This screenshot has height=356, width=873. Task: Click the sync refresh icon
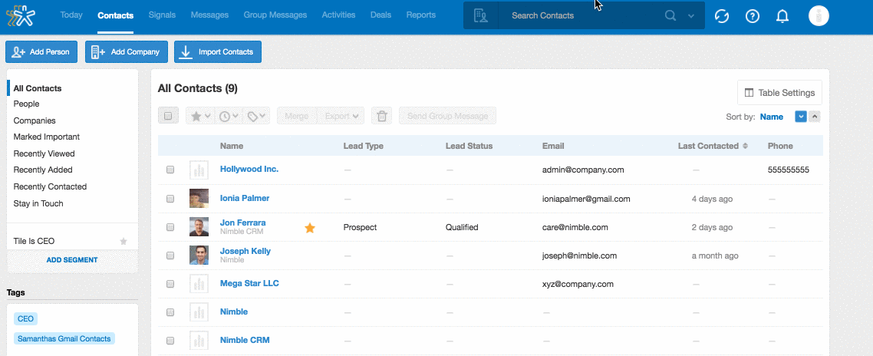721,16
